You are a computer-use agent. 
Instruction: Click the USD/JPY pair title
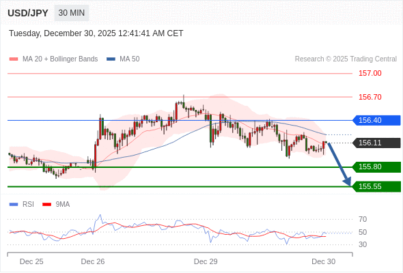[x=28, y=13]
